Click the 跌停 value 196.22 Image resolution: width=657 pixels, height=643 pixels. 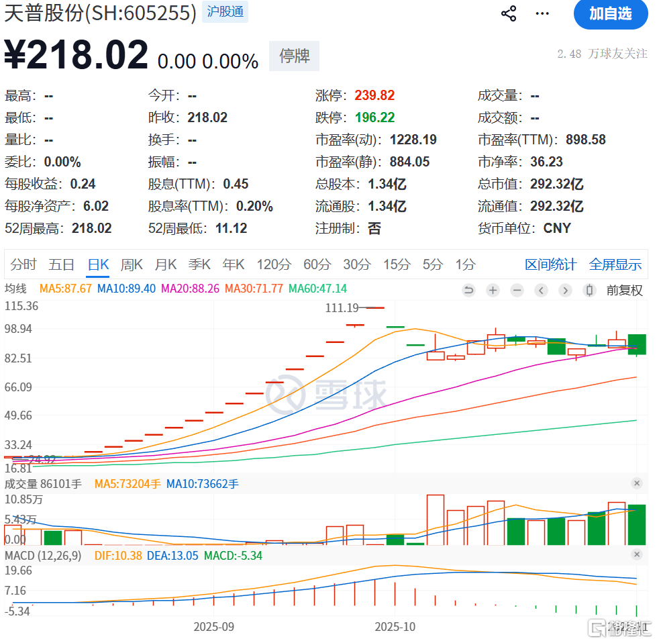(x=374, y=117)
